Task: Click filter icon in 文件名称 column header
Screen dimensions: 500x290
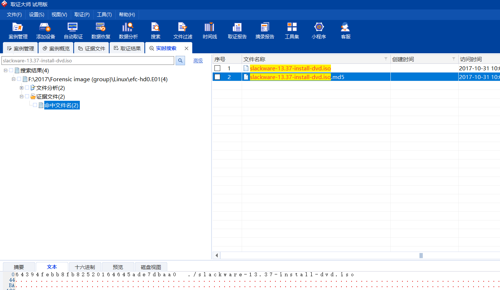Action: tap(386, 59)
